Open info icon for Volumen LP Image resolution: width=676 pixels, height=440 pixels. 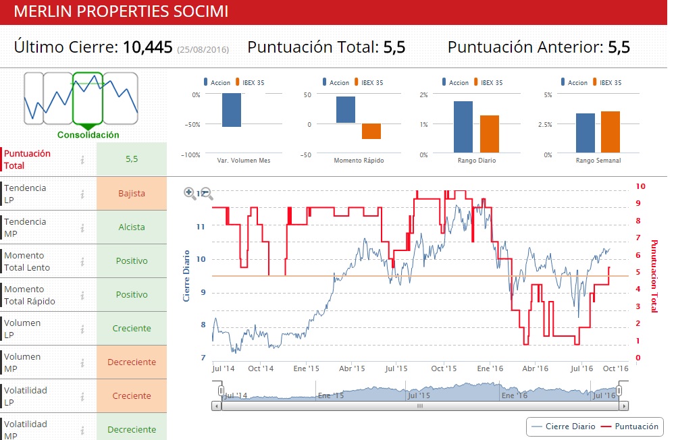coord(82,329)
